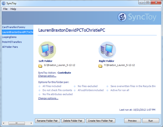Click the sidebar scrollbar left arrow
Viewport: 163px width, 127px height.
pyautogui.click(x=4, y=123)
